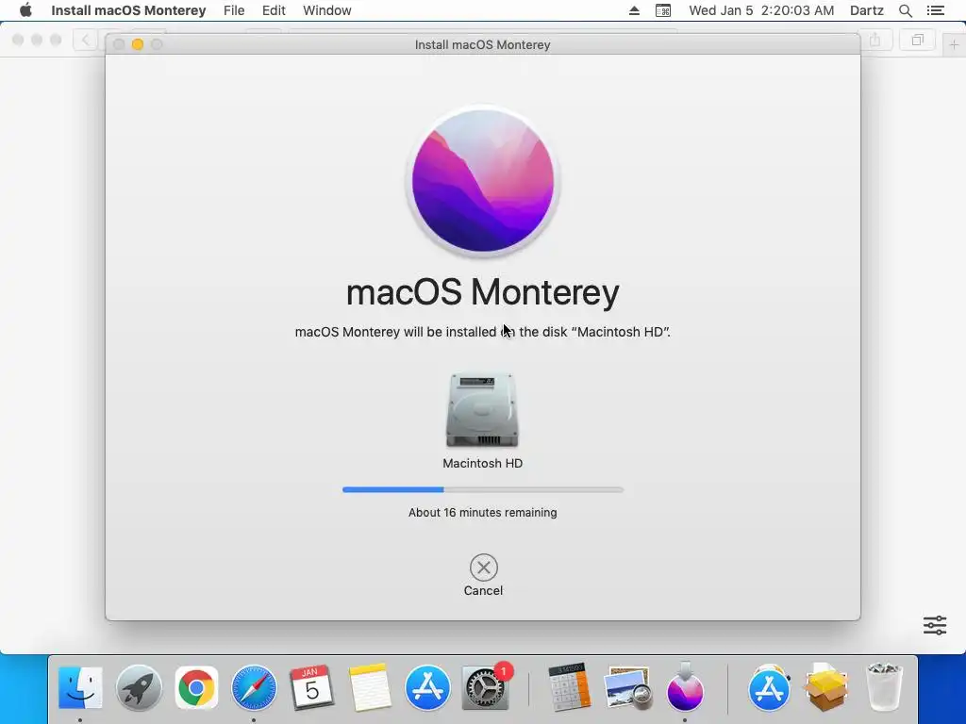Open the File menu
Screen dimensions: 966x724
(234, 10)
